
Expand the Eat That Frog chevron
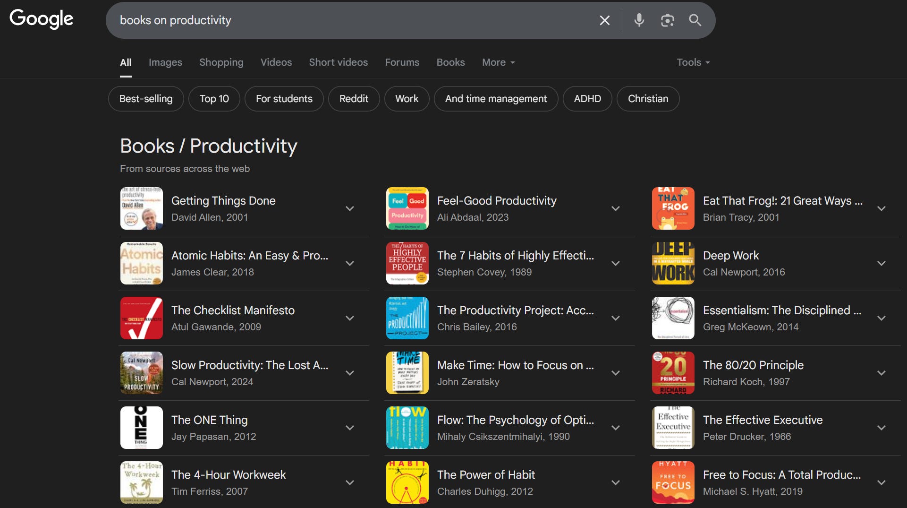pyautogui.click(x=882, y=208)
